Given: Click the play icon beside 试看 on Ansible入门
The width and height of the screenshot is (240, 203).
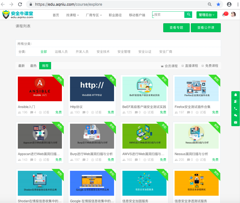Looking at the screenshot, I should tap(41, 112).
